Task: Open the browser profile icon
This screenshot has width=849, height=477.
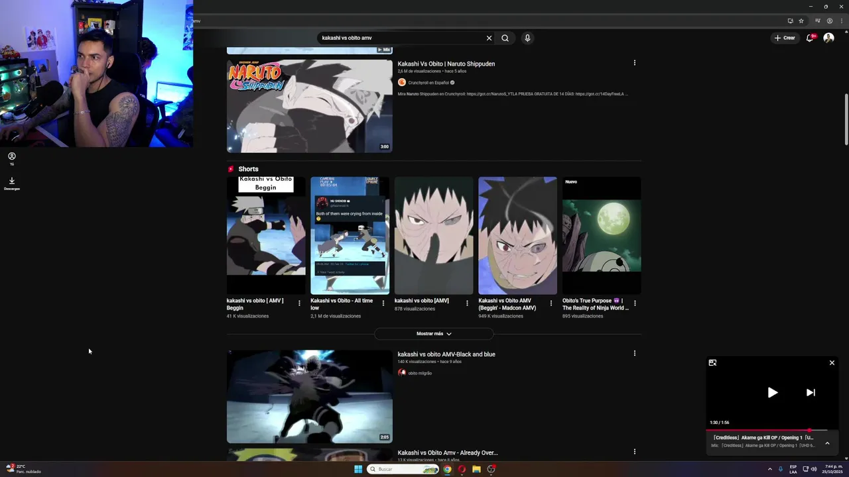Action: [829, 21]
